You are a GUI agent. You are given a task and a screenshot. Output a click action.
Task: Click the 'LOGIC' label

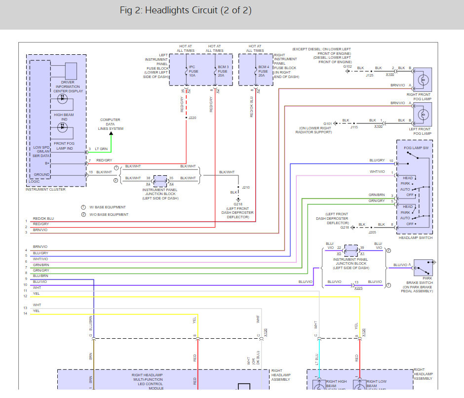point(34,182)
